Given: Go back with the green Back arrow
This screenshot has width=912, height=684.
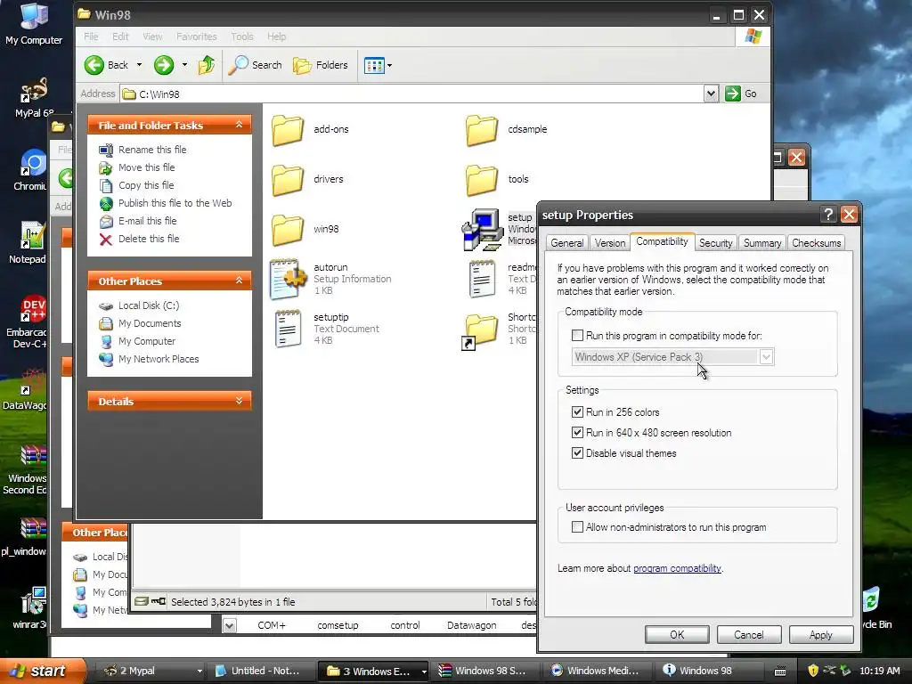Looking at the screenshot, I should [x=94, y=65].
